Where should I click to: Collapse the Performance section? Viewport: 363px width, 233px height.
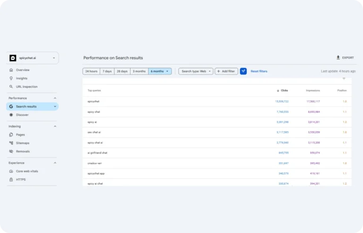(55, 98)
